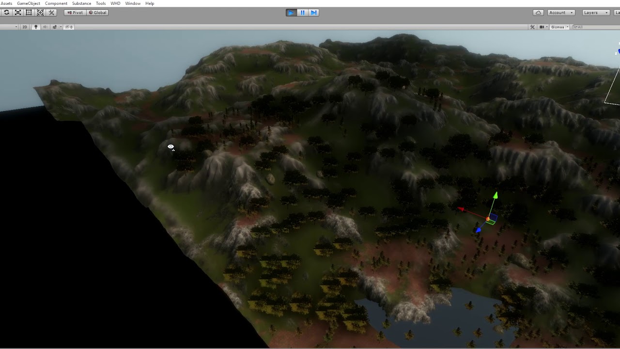Open scene view component tools icon
The height and width of the screenshot is (349, 620).
(532, 27)
